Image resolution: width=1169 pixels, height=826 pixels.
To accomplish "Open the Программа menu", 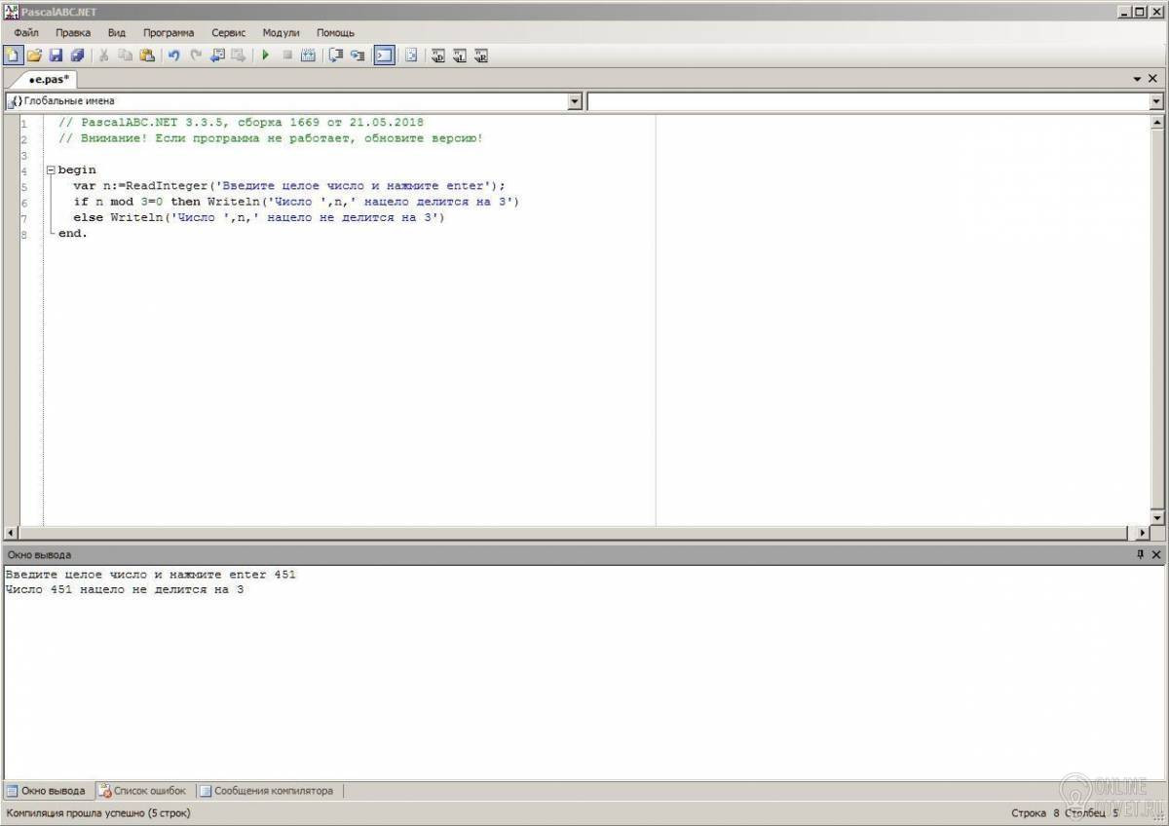I will (169, 32).
